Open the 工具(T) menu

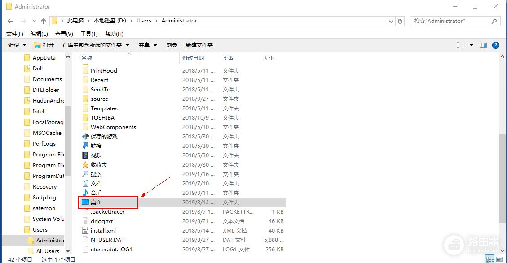[x=89, y=34]
